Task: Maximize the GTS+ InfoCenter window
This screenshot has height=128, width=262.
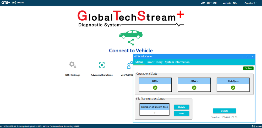Action: 248,57
